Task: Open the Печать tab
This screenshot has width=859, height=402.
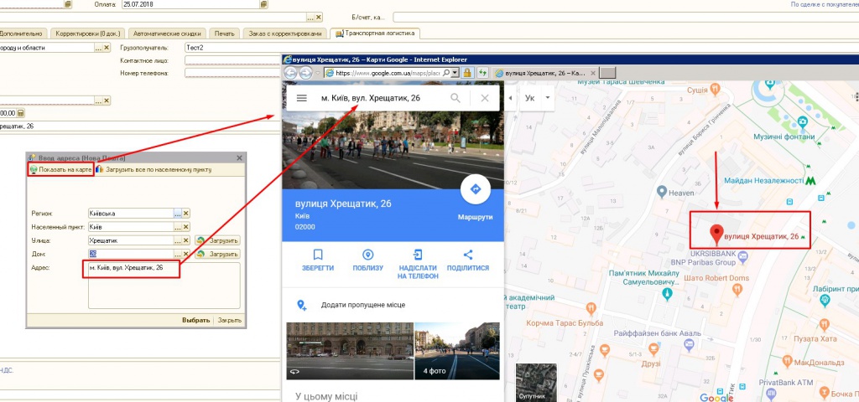Action: (225, 33)
